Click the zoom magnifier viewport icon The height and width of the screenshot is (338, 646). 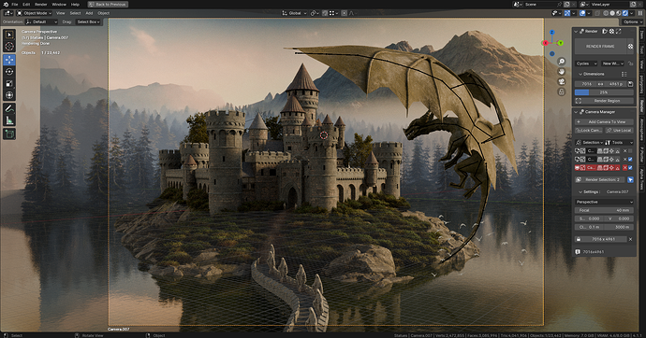click(x=561, y=62)
